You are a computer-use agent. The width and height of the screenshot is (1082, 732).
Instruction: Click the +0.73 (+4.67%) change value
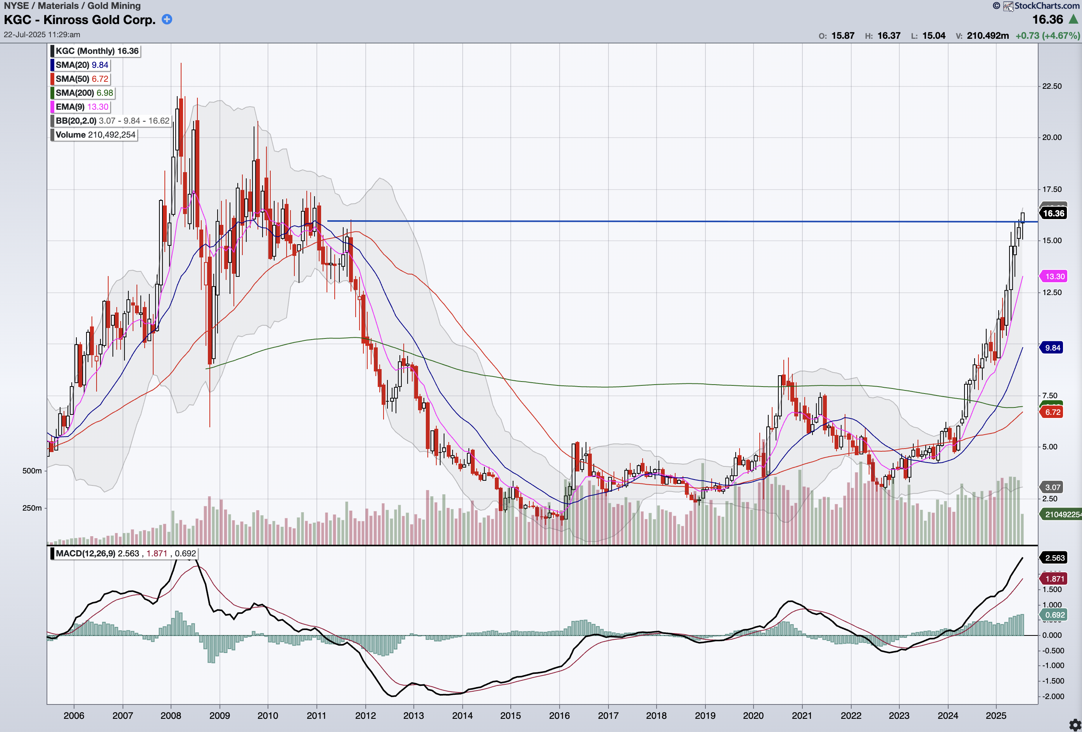(1047, 36)
